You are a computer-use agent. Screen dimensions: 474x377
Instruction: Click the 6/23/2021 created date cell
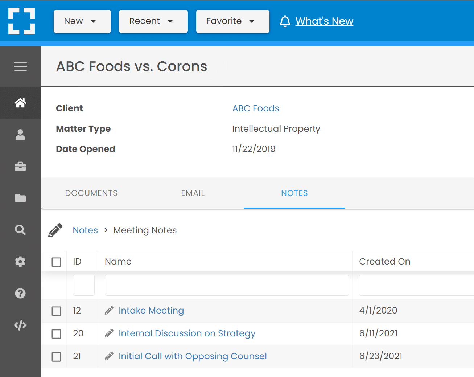(381, 356)
